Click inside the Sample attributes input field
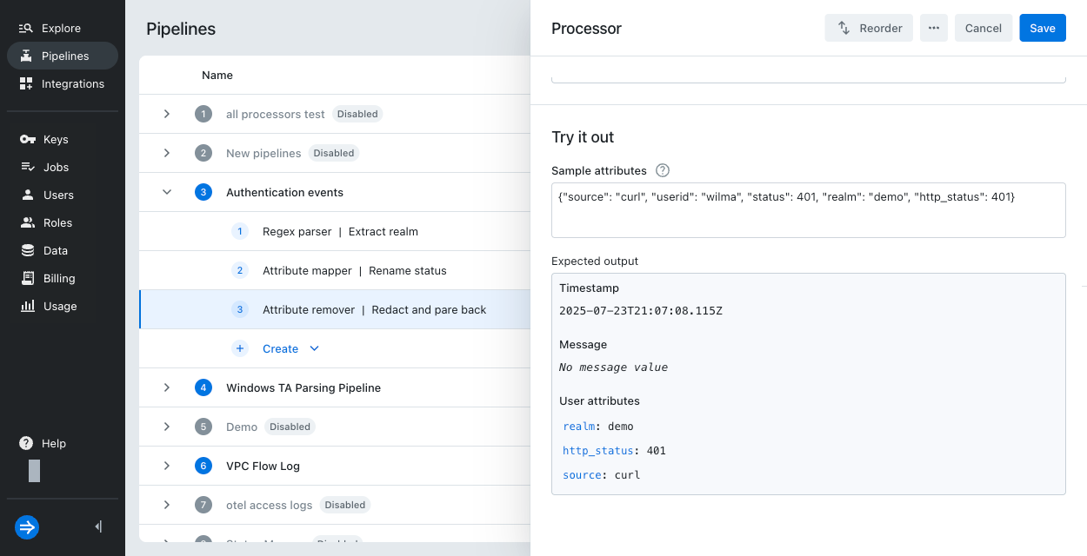The image size is (1087, 556). coord(807,209)
